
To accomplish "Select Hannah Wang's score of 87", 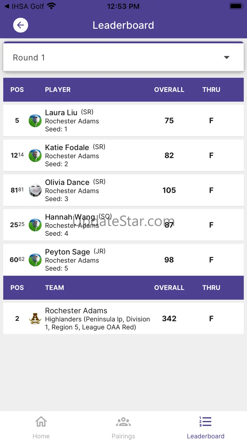I will coord(169,225).
